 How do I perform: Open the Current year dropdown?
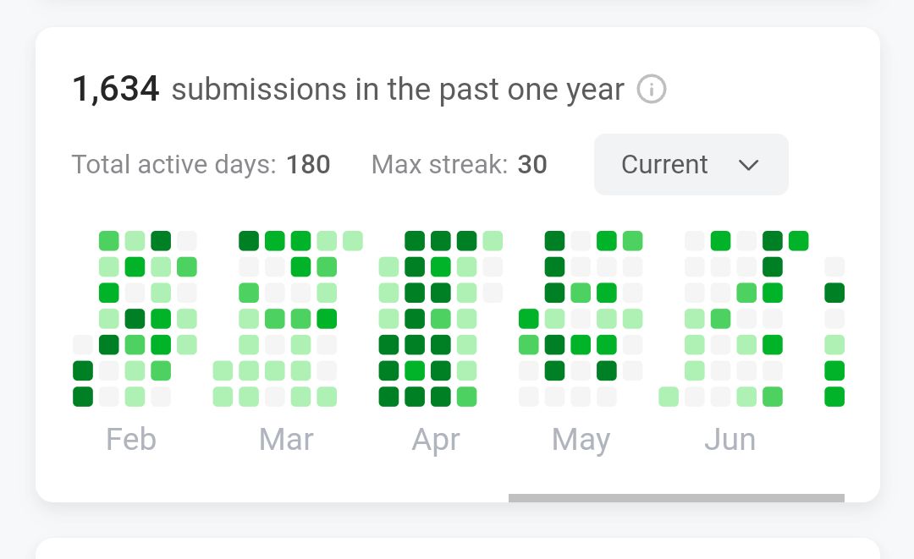pos(691,164)
